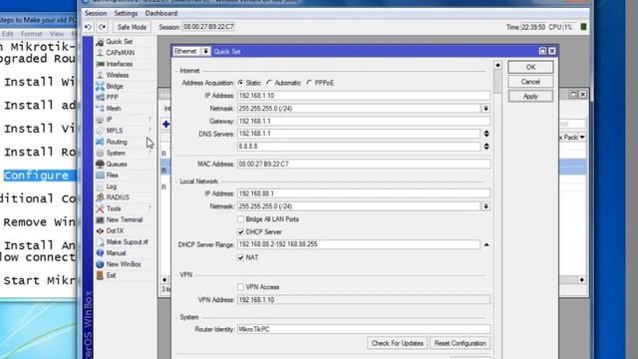Screen dimensions: 638x359
Task: Collapse DHCP Server Range arrow
Action: coord(486,244)
